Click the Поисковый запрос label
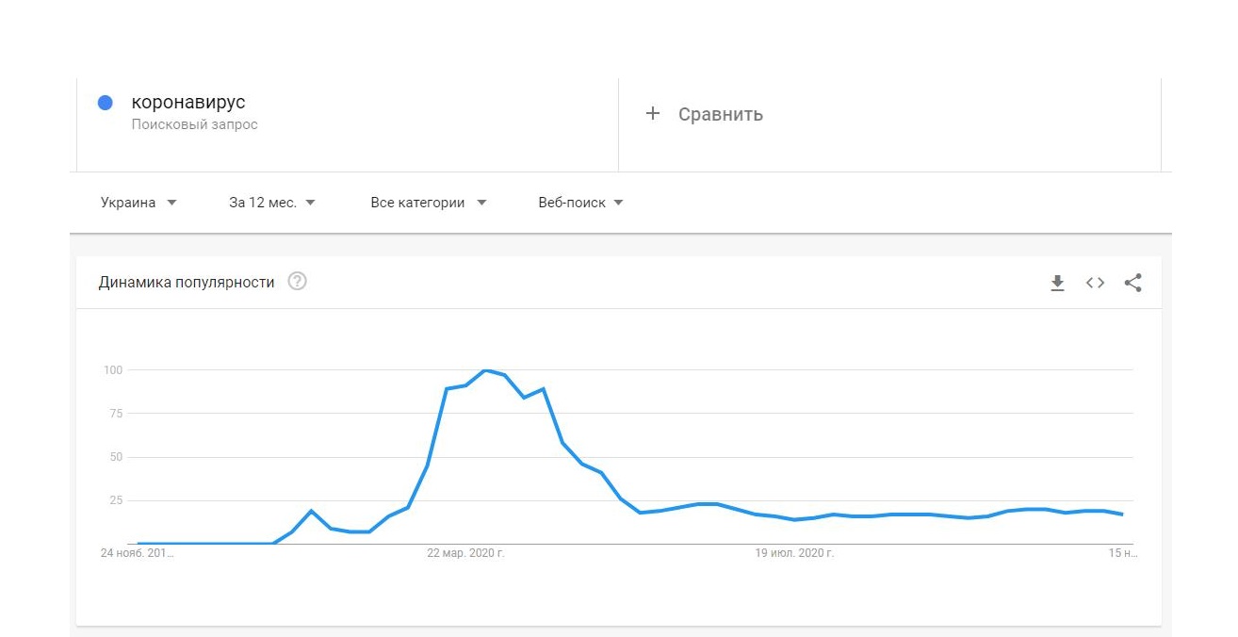The height and width of the screenshot is (637, 1238). click(x=194, y=124)
